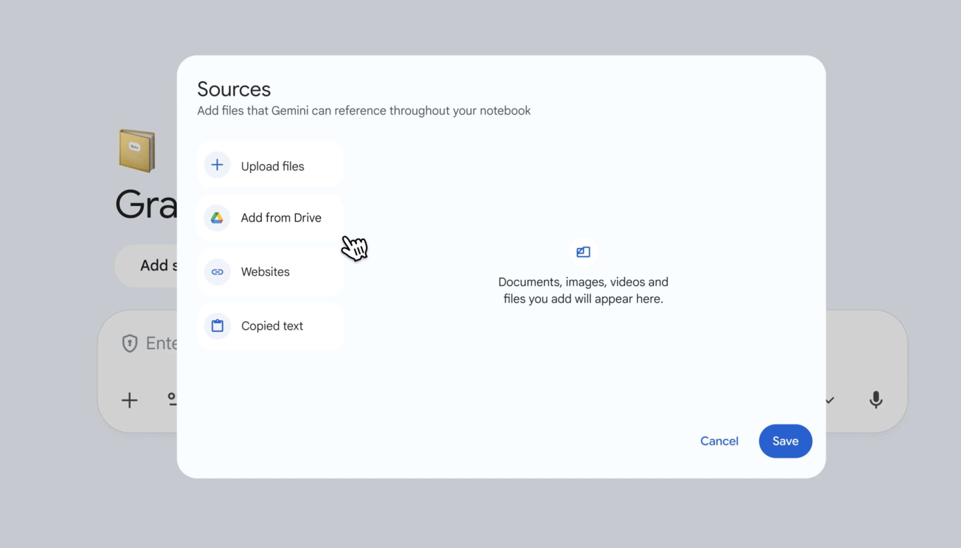
Task: Click the plus icon beside Upload files
Action: (x=217, y=165)
